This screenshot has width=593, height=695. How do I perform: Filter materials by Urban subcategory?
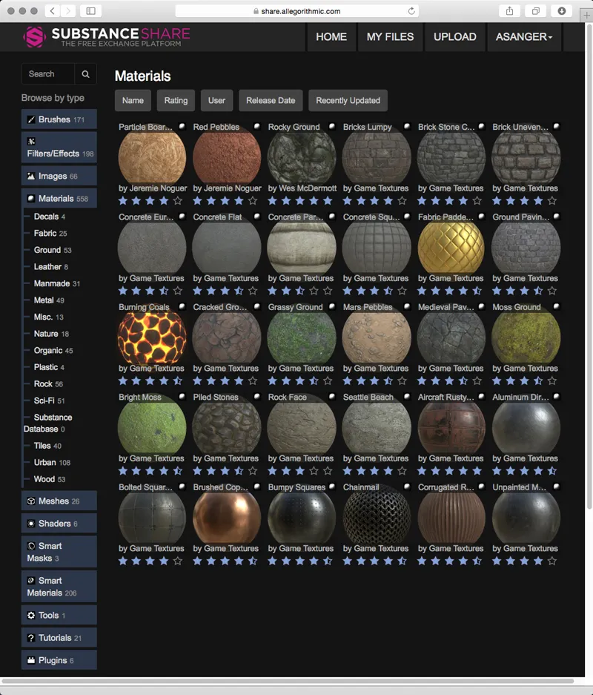click(52, 462)
